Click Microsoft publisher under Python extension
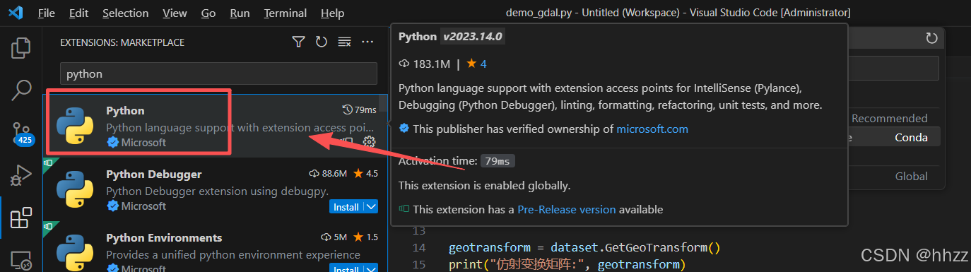The image size is (971, 272). (x=143, y=142)
